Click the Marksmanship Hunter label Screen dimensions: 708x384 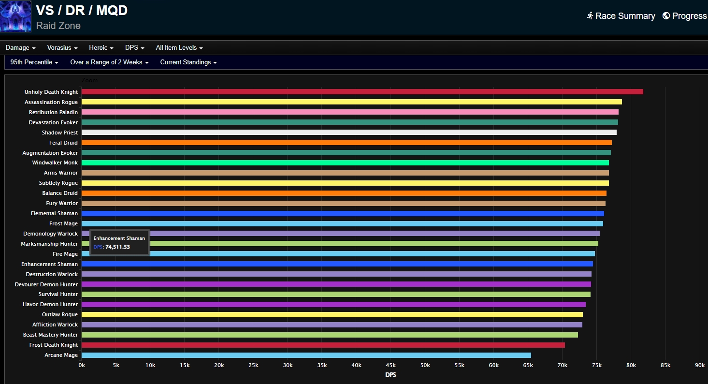(x=49, y=244)
